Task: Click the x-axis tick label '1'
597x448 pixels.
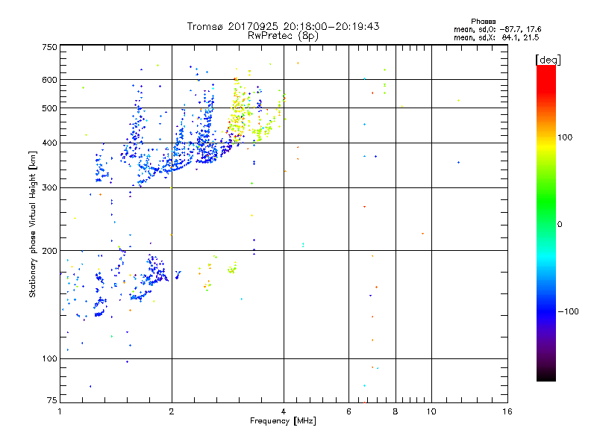Action: [60, 411]
